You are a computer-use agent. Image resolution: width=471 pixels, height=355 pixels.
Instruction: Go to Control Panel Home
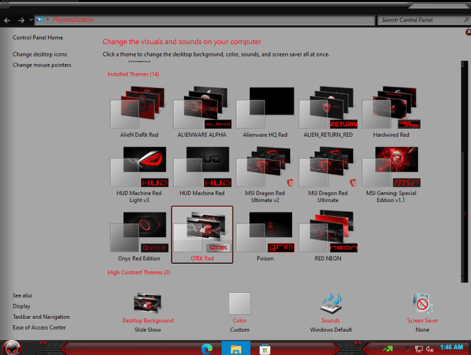click(x=38, y=38)
